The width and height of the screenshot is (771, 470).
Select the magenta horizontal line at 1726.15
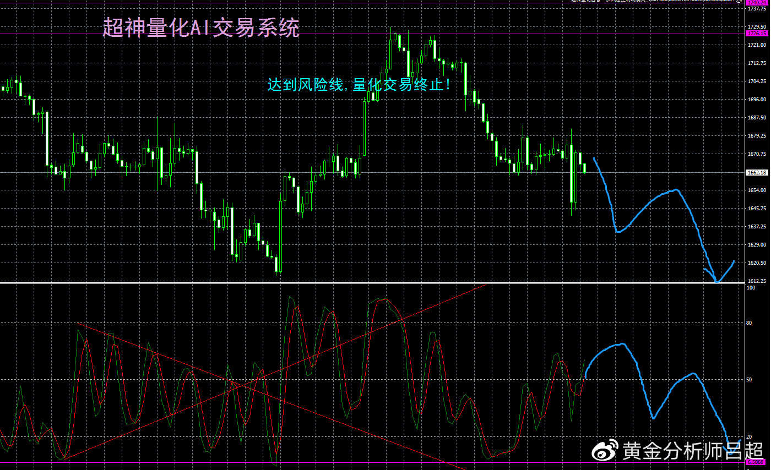pos(372,34)
